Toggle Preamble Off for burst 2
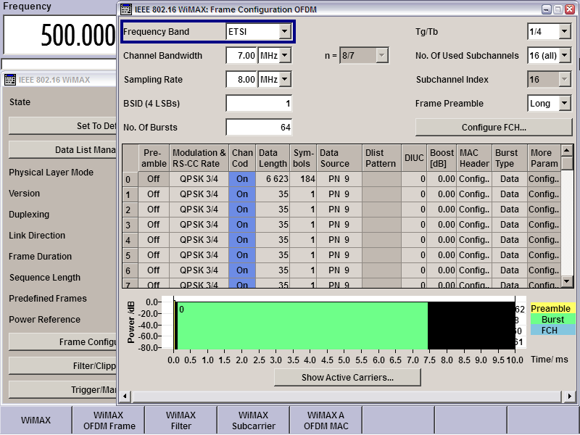 (x=154, y=210)
